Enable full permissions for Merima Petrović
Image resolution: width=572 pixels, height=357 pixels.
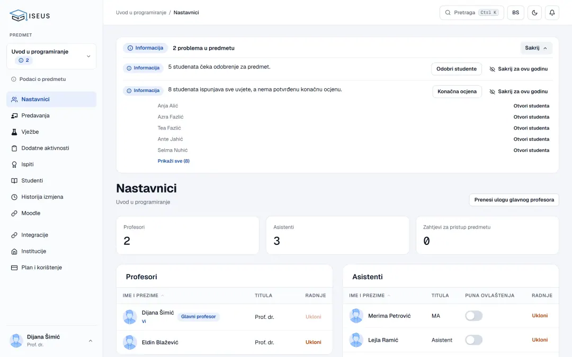tap(473, 316)
